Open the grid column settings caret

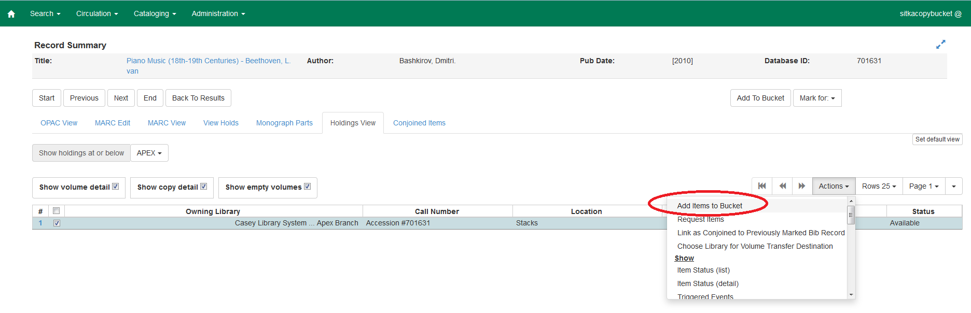pos(953,186)
